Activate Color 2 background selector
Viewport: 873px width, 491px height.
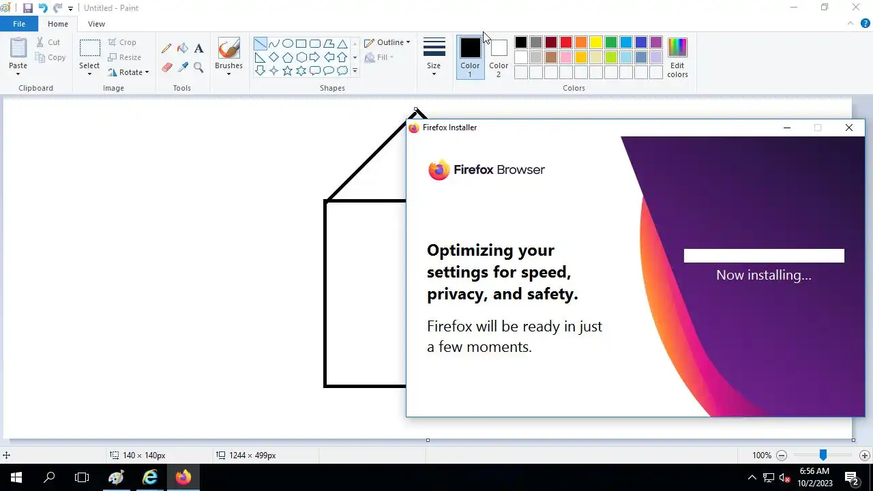point(499,57)
